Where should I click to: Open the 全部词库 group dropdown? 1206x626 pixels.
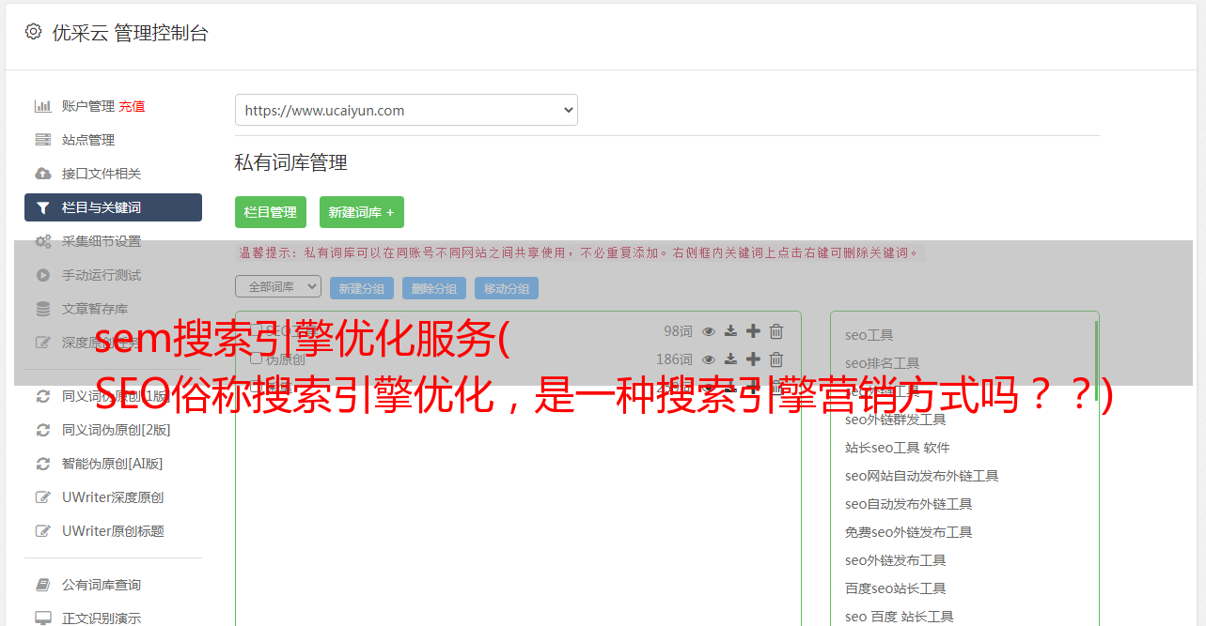[278, 287]
